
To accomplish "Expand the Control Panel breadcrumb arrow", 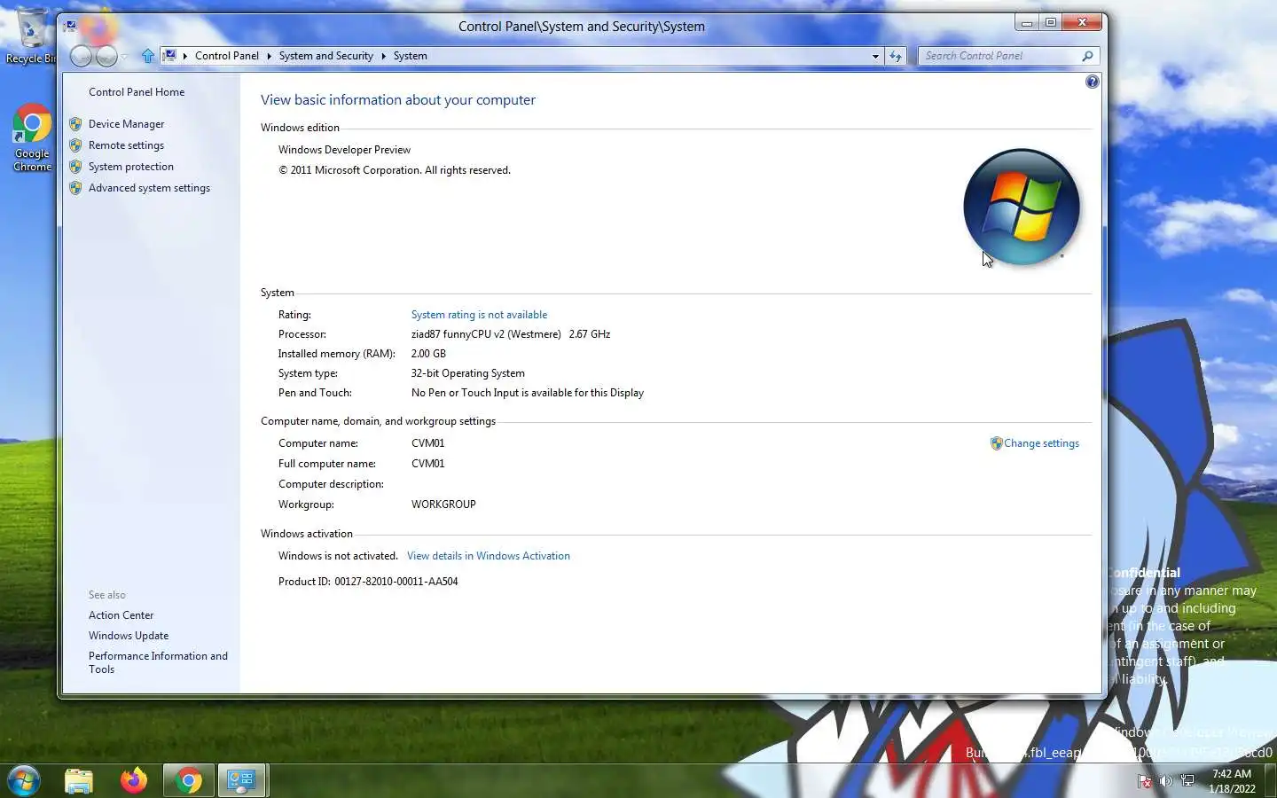I will 269,56.
